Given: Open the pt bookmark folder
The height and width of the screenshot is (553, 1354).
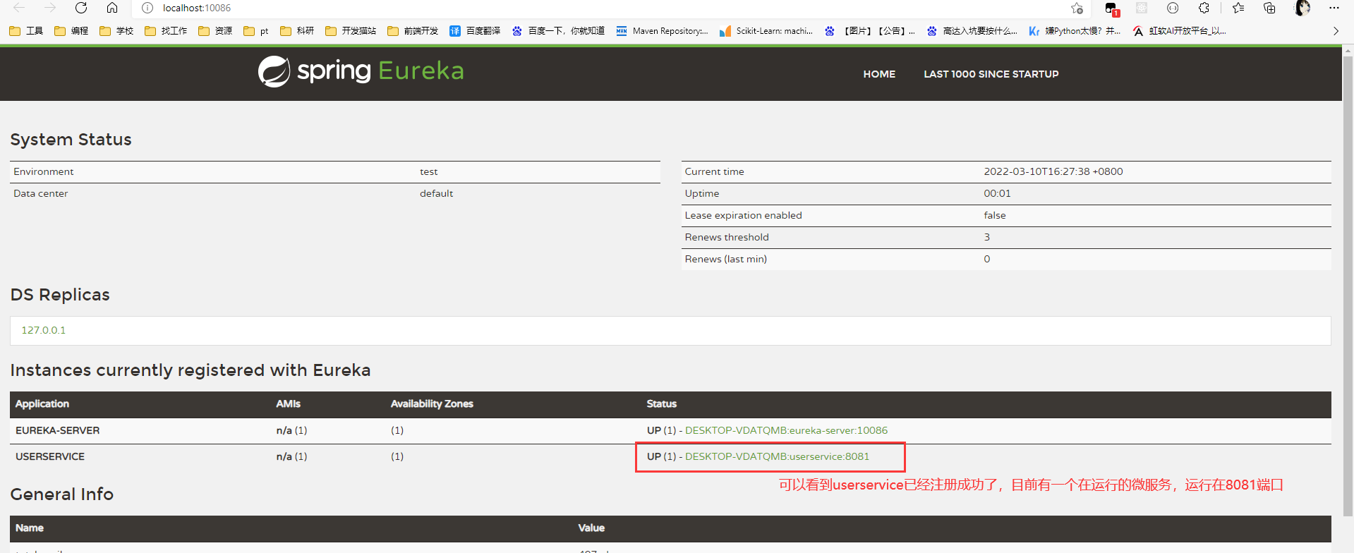Looking at the screenshot, I should click(256, 31).
